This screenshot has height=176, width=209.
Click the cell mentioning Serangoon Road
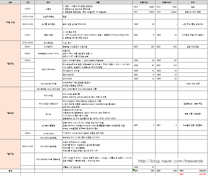point(97,104)
